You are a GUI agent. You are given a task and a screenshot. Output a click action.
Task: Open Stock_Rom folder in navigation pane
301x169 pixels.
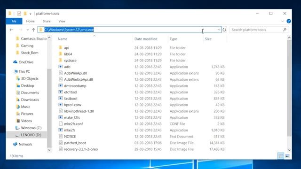point(30,53)
